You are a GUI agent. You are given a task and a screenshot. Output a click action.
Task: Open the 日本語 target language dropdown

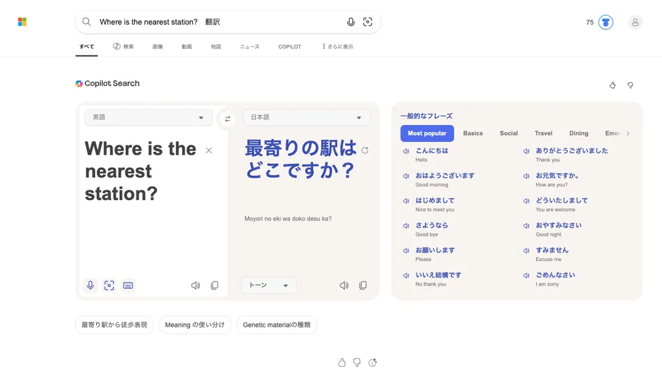(x=307, y=118)
